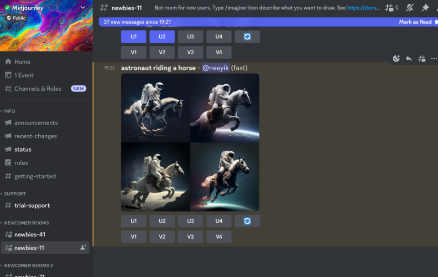Viewport: 438px width, 277px height.
Task: Collapse the SUPPORT channel category
Action: click(x=15, y=194)
